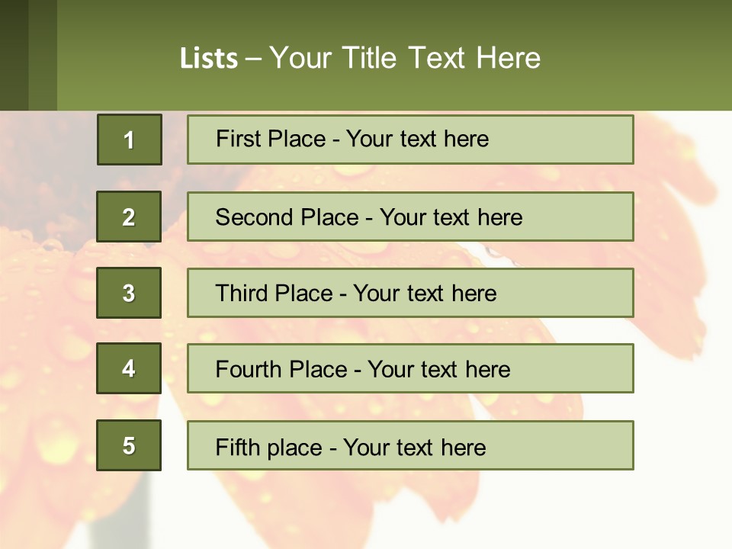Click the number 5 box
The height and width of the screenshot is (549, 732).
[x=129, y=445]
